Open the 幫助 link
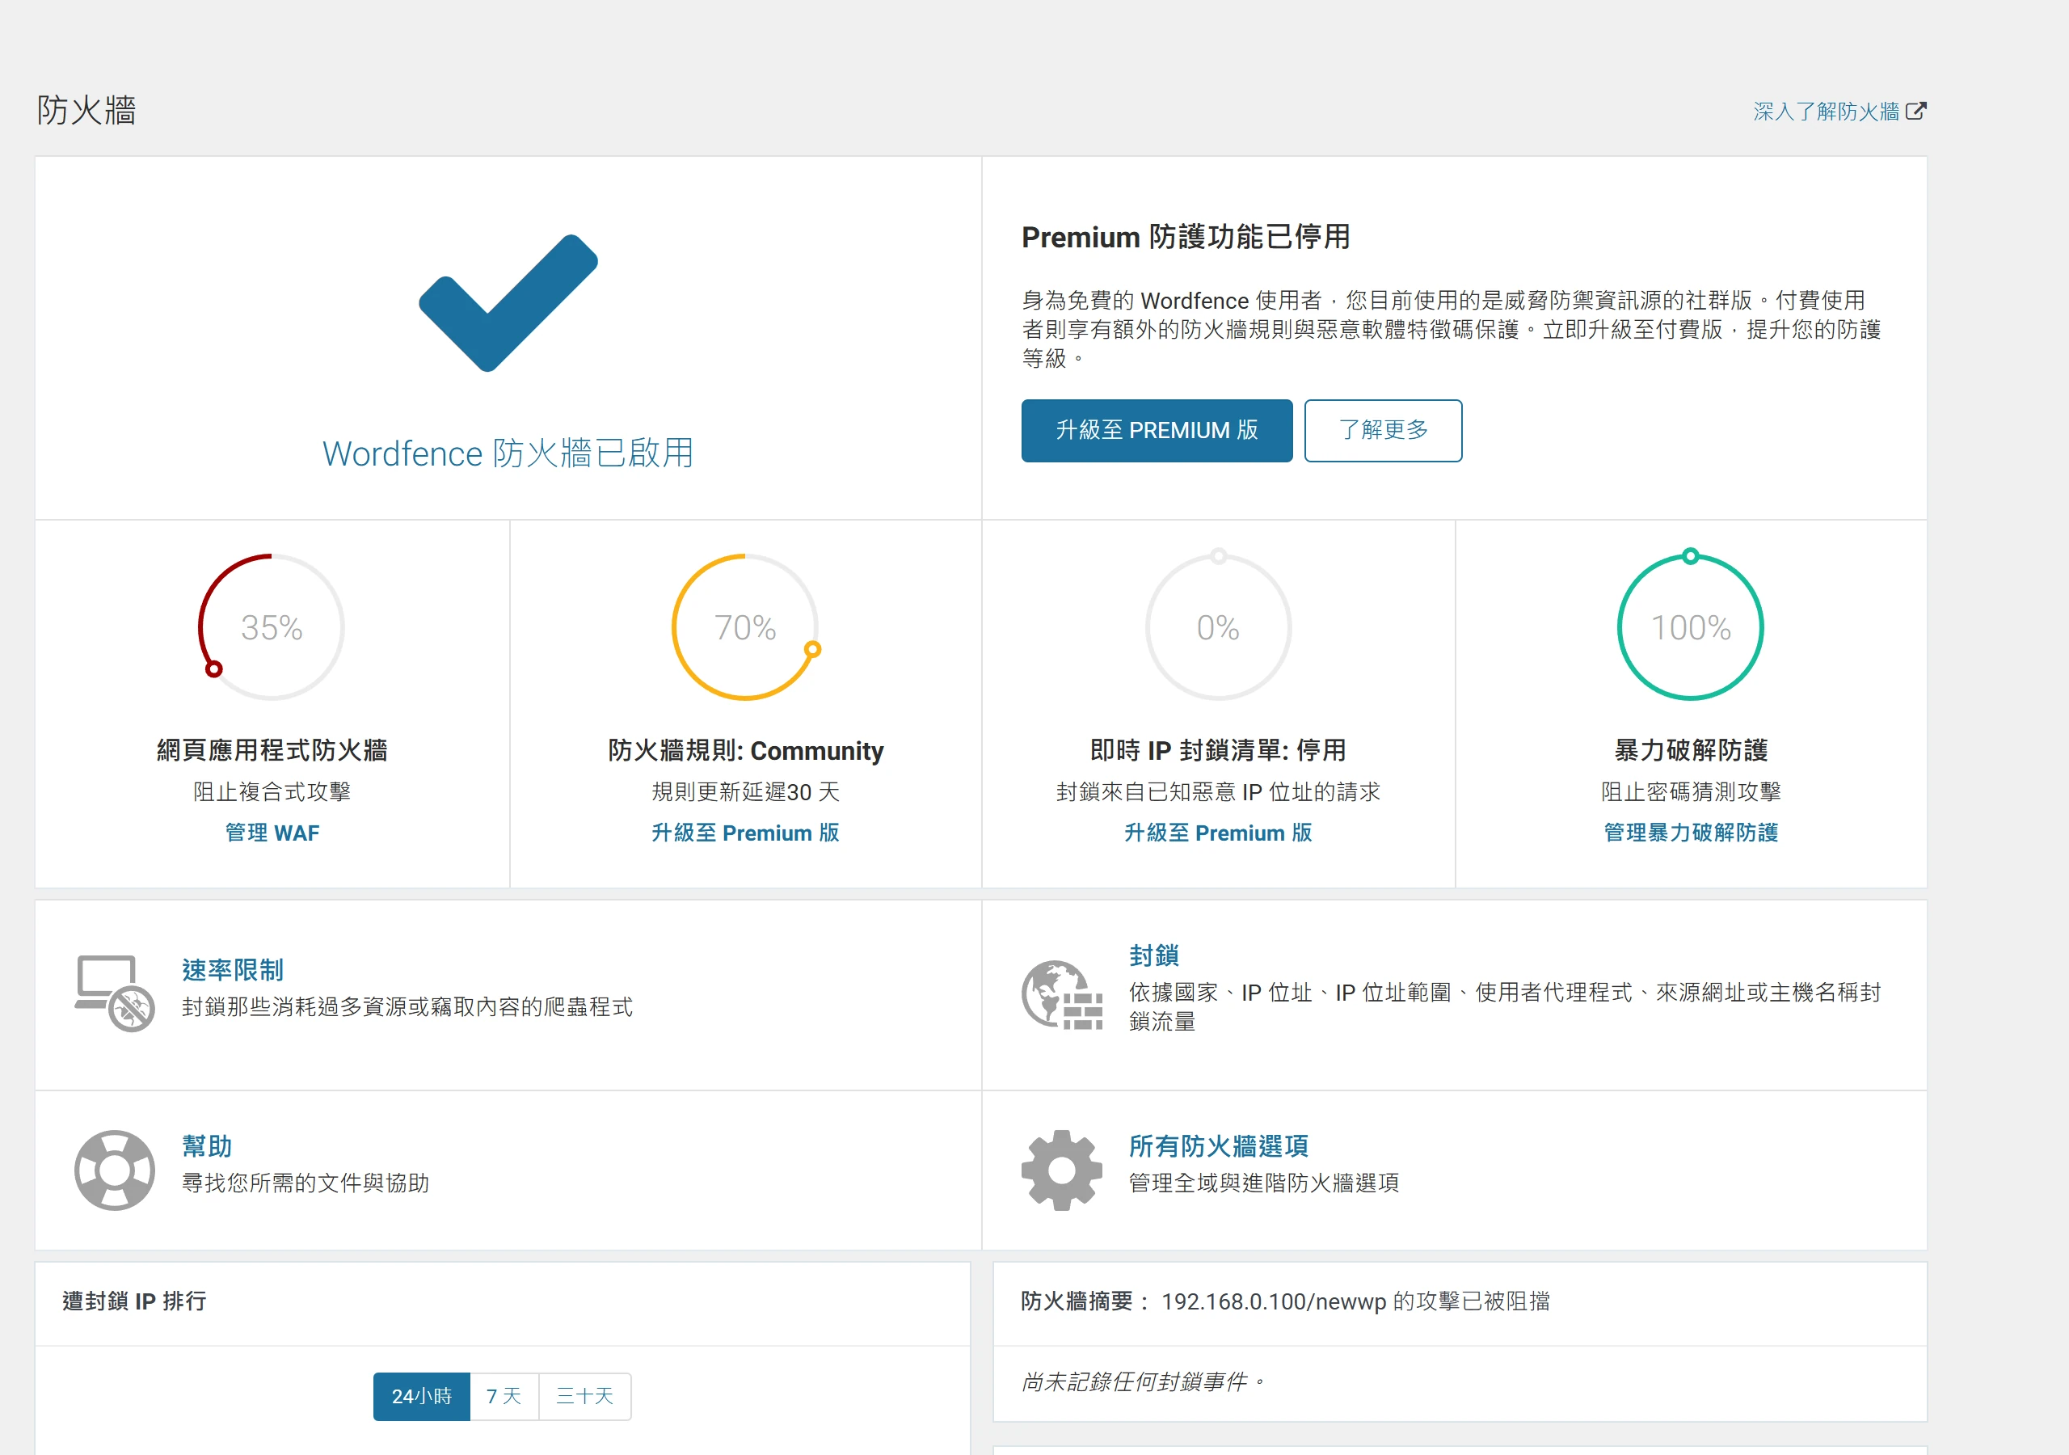This screenshot has width=2069, height=1455. point(206,1145)
